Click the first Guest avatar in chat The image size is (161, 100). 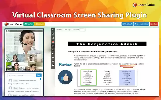[x=10, y=80]
